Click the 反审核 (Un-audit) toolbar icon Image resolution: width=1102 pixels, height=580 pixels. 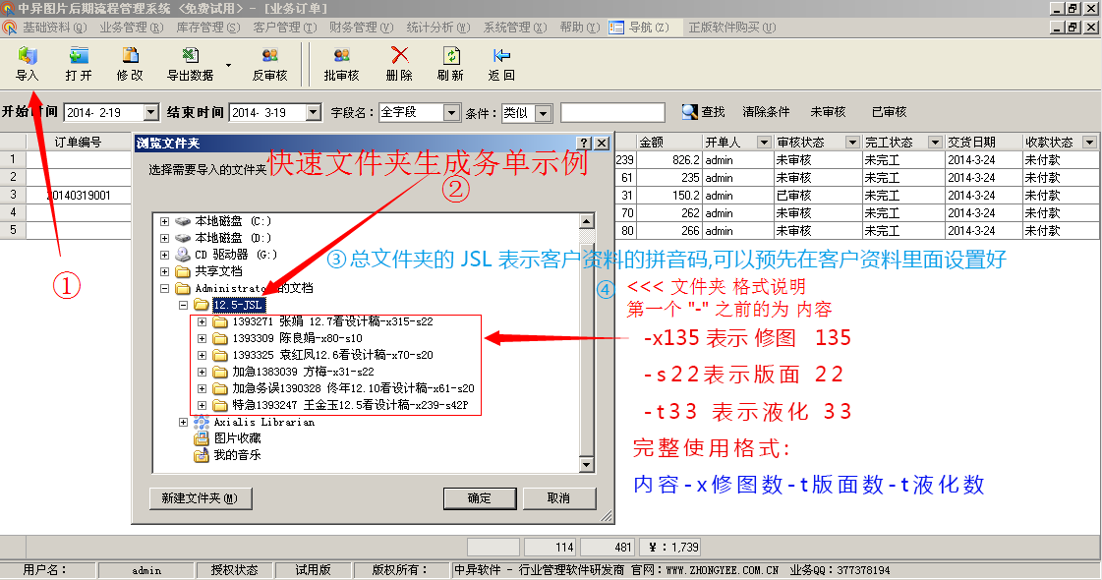tap(269, 57)
